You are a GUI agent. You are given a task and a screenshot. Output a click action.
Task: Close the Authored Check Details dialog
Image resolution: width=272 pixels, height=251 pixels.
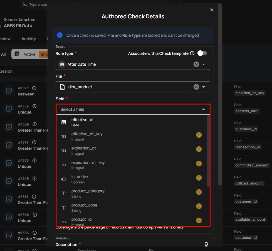pyautogui.click(x=212, y=10)
